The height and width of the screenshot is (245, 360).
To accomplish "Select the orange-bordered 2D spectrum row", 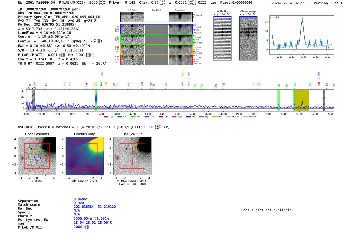I will pyautogui.click(x=156, y=50).
